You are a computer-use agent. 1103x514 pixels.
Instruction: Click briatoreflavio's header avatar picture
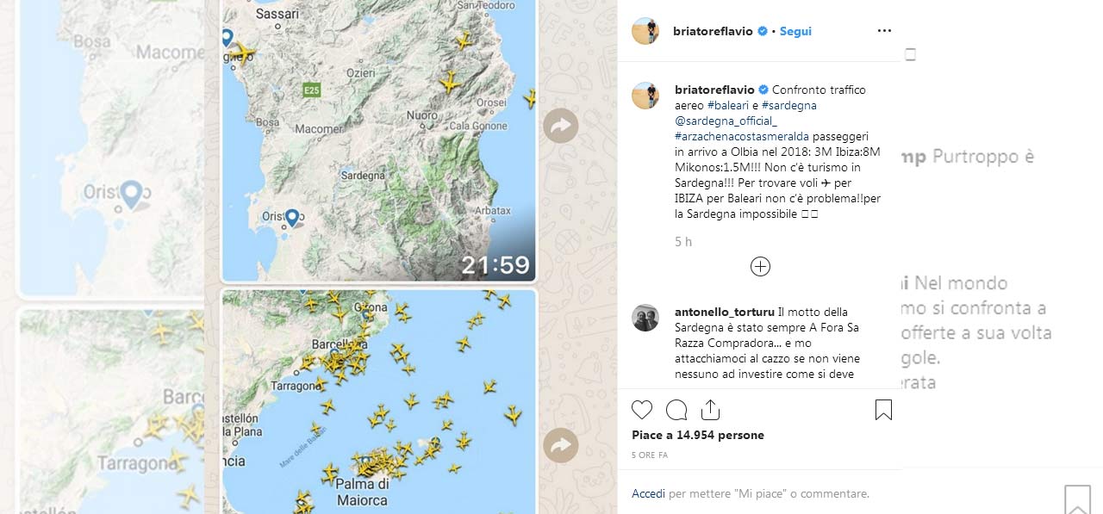(645, 31)
